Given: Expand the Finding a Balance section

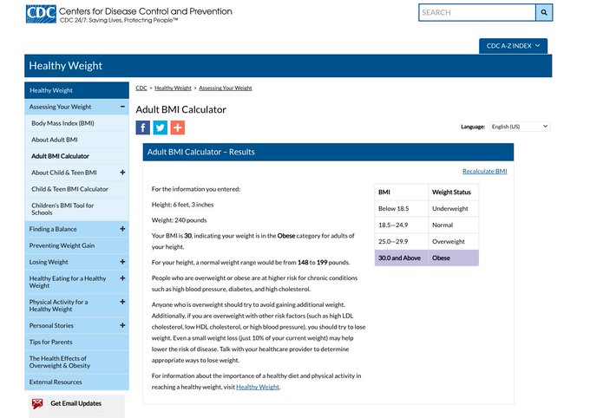Looking at the screenshot, I should [122, 229].
